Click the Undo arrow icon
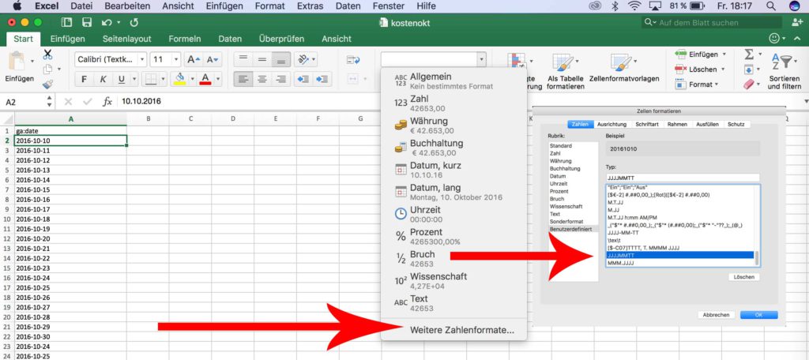The width and height of the screenshot is (809, 360). [107, 23]
